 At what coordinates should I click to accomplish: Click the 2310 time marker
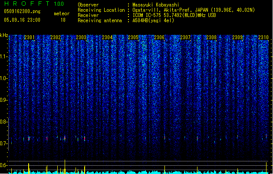(263, 37)
